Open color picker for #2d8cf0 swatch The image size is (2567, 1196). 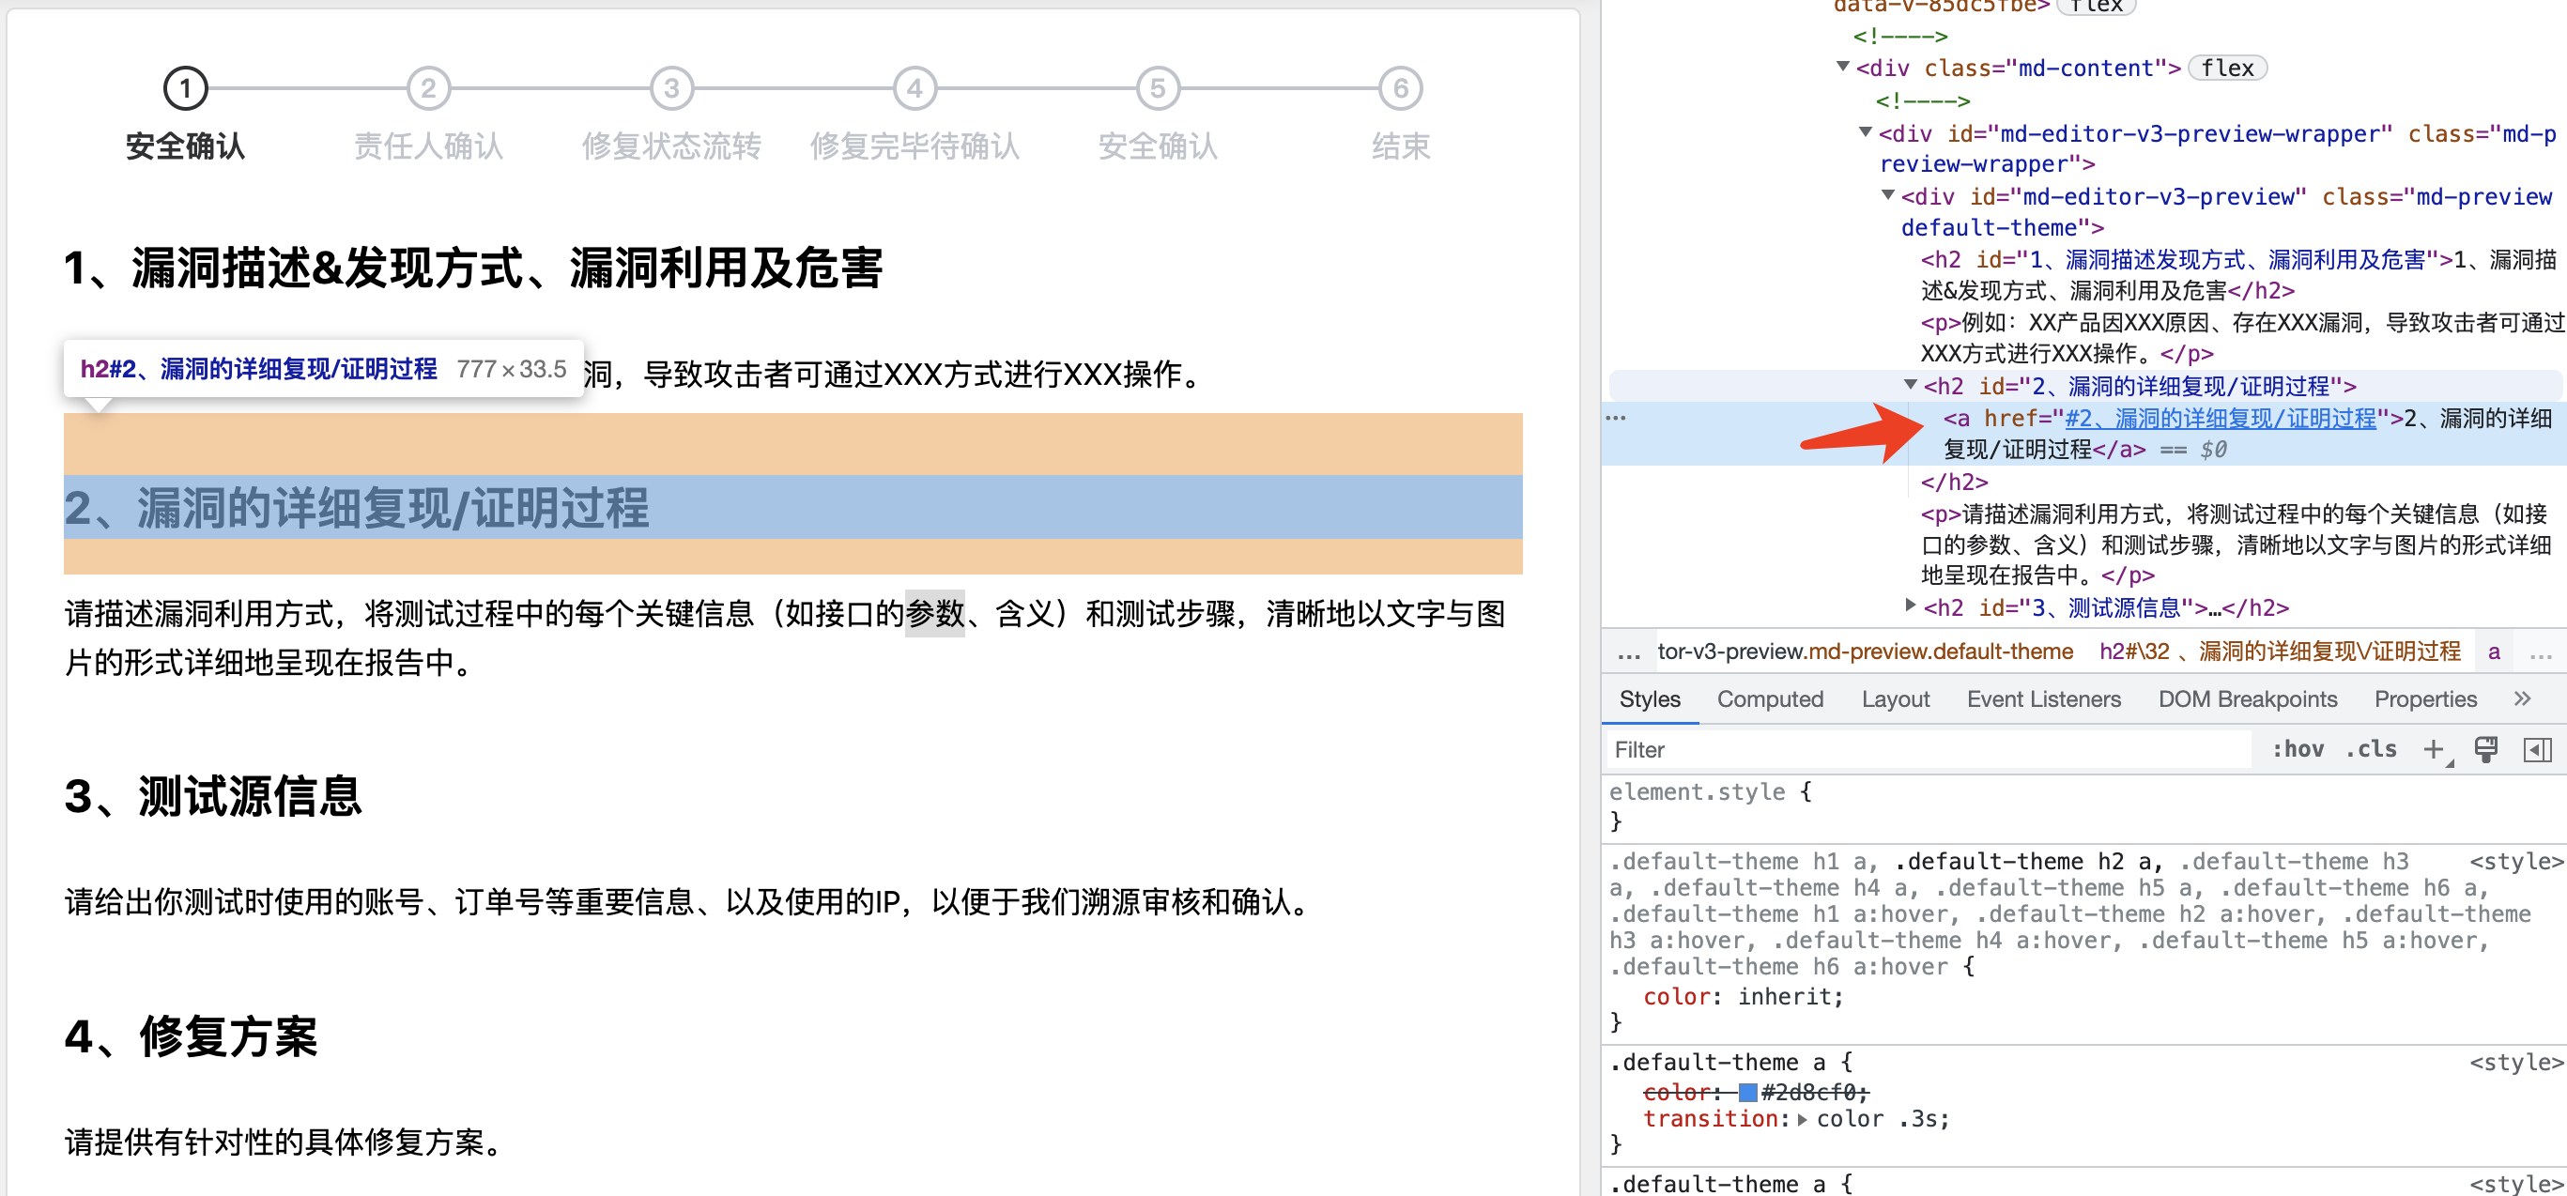coord(1747,1093)
